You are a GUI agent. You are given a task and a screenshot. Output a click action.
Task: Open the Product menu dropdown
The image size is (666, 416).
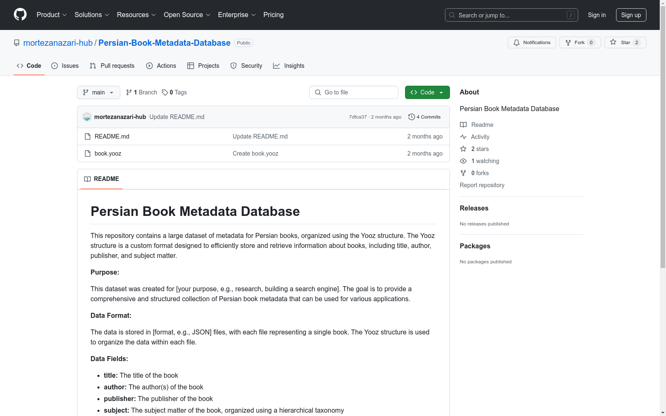[52, 15]
